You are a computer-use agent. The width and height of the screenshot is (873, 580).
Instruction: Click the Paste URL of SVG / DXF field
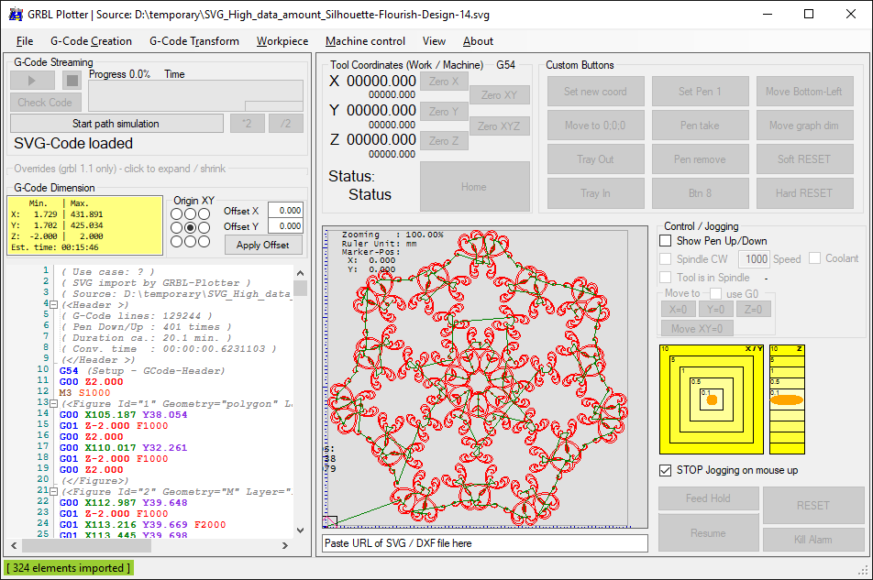(485, 543)
